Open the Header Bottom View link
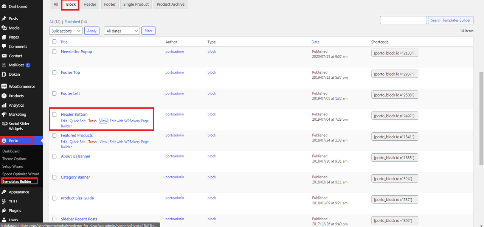Viewport: 484px width, 227px height. tap(103, 121)
